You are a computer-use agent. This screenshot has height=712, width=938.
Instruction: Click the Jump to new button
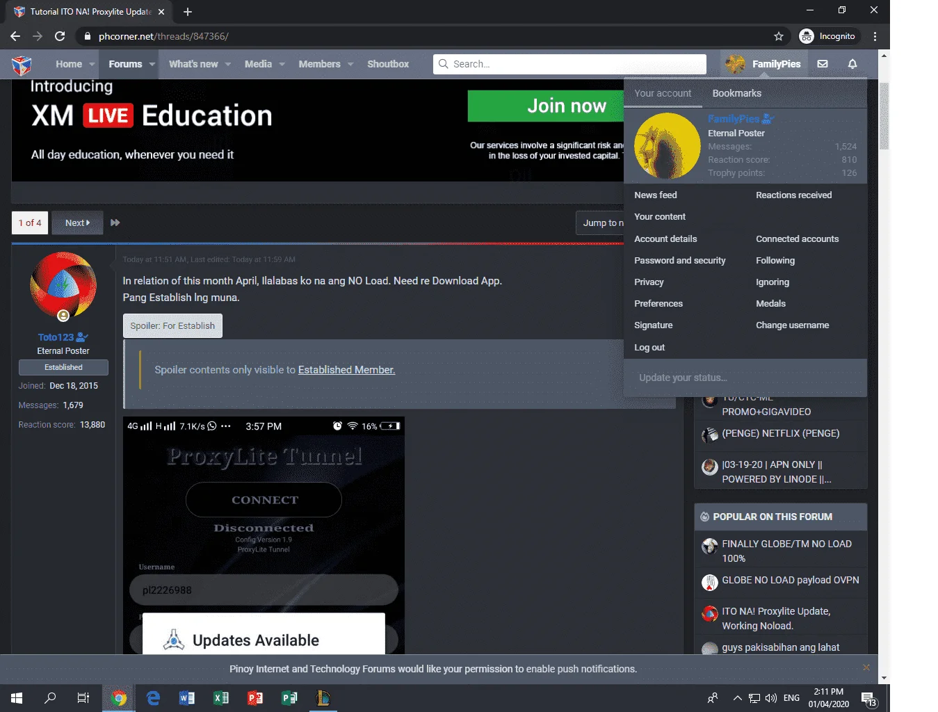click(600, 222)
